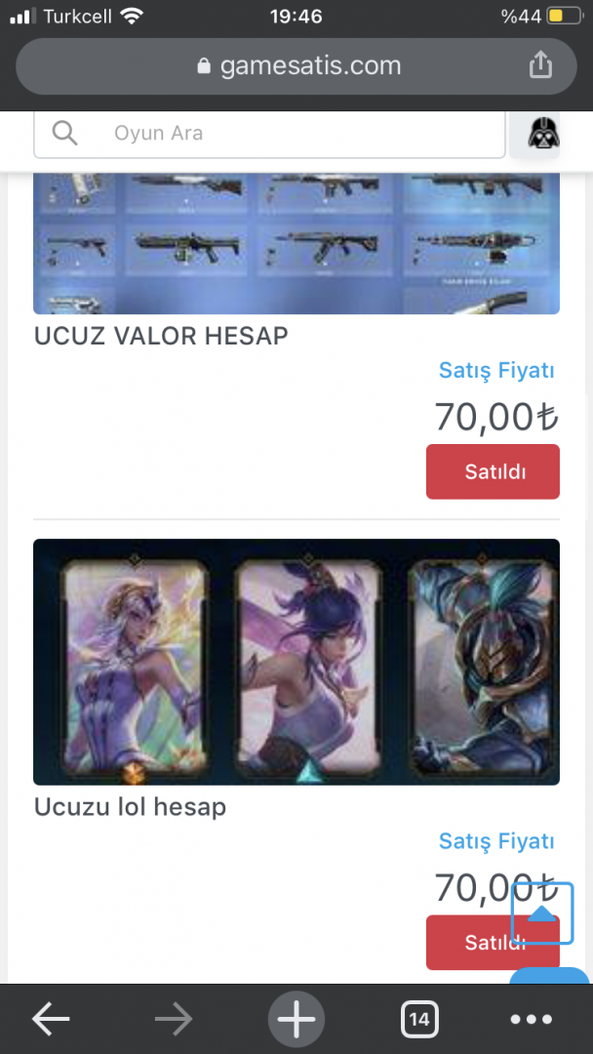Open a new tab with plus button
This screenshot has height=1054, width=593.
[x=296, y=1019]
